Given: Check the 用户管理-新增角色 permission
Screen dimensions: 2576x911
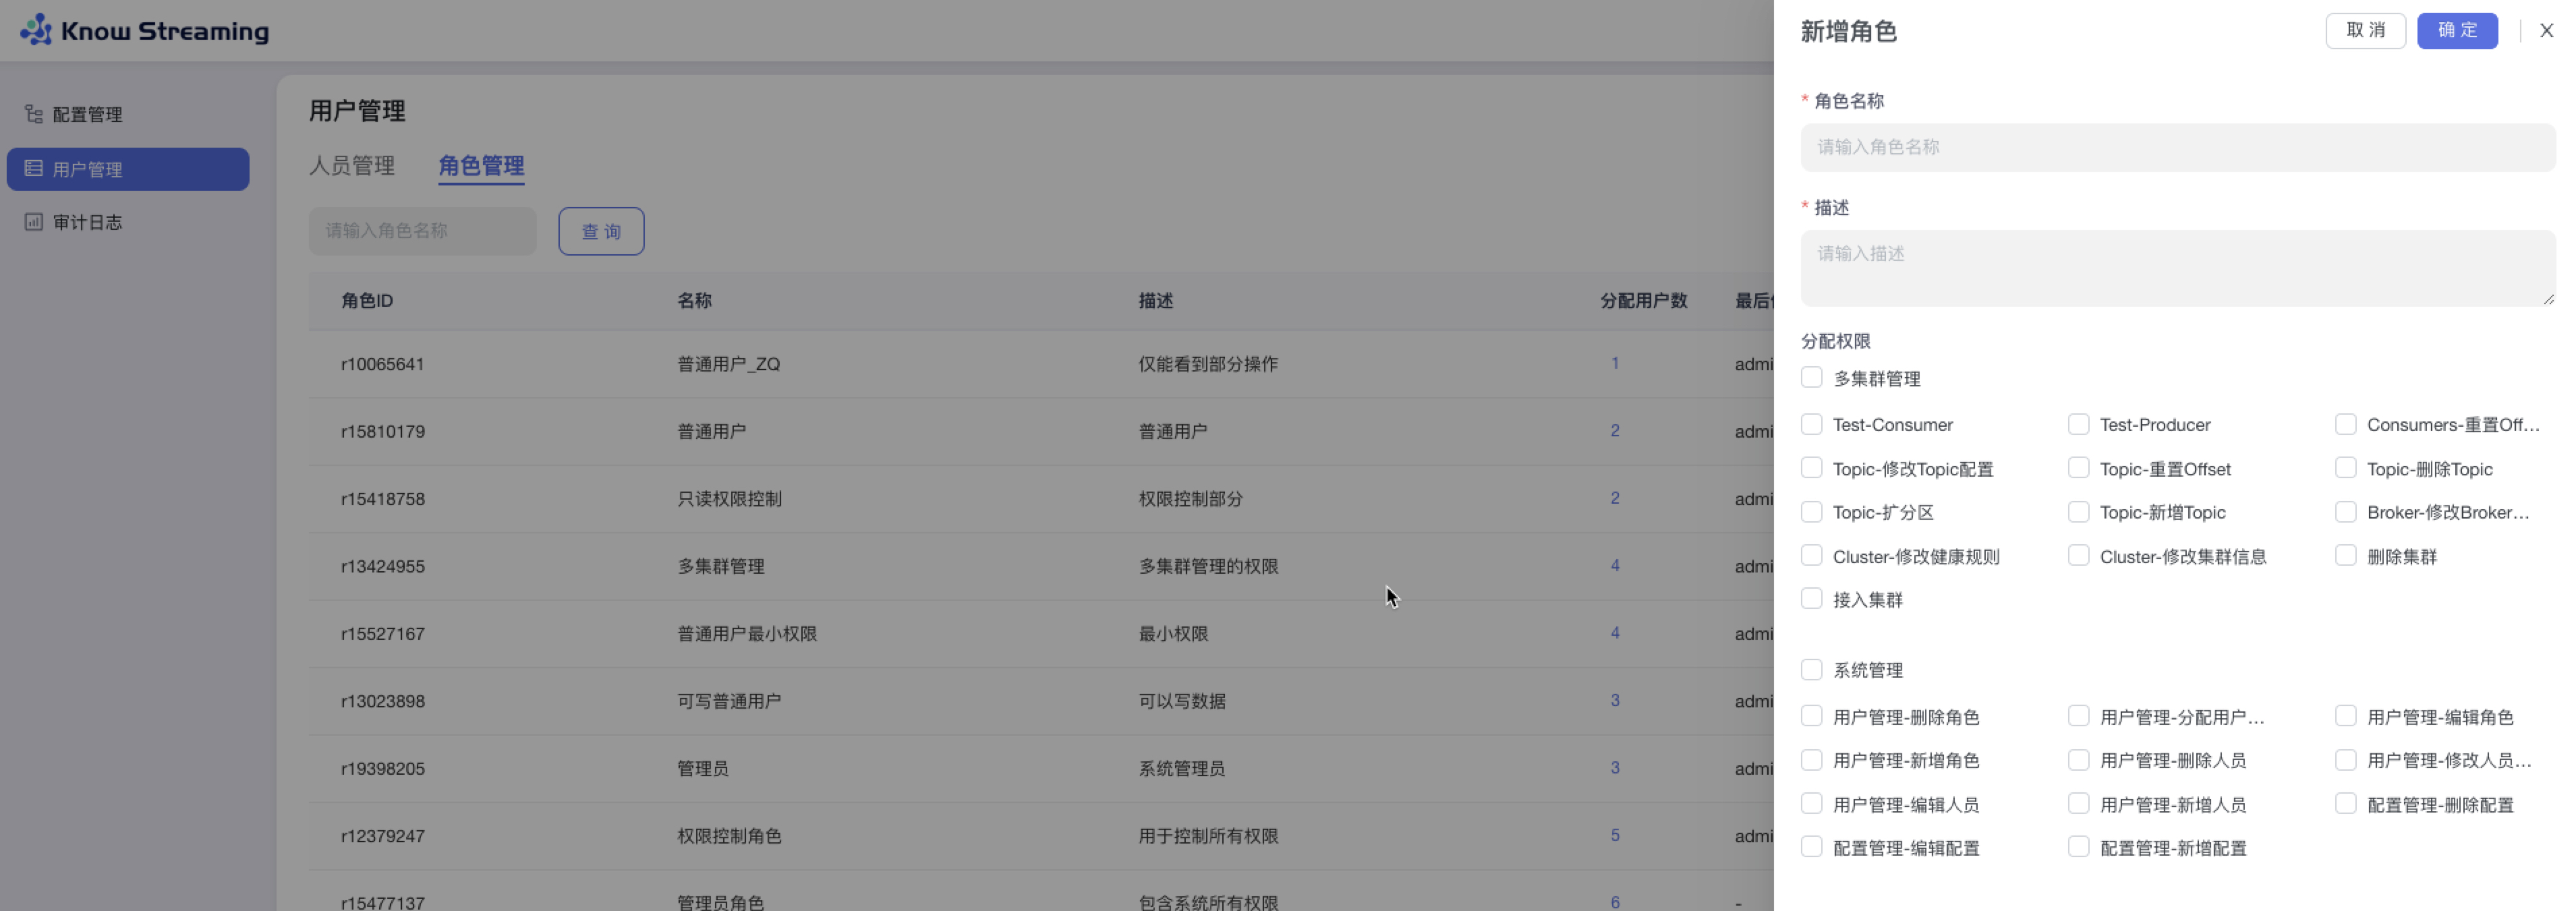Looking at the screenshot, I should coord(1811,760).
